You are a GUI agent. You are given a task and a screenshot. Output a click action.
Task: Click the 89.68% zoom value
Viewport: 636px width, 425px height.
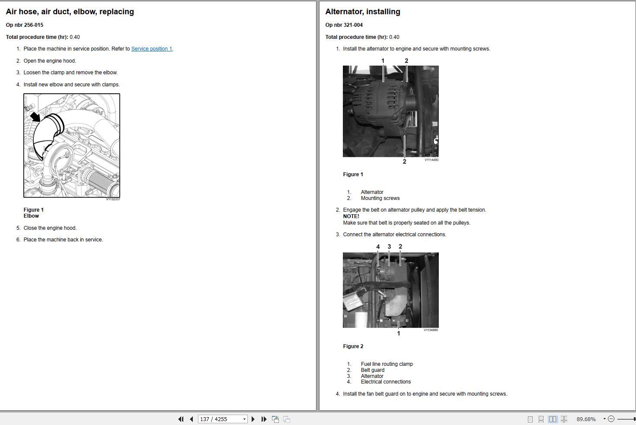coord(586,419)
